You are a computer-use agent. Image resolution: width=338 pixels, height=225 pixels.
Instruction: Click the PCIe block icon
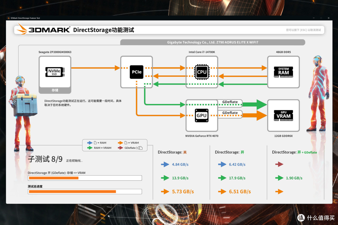[x=136, y=72]
